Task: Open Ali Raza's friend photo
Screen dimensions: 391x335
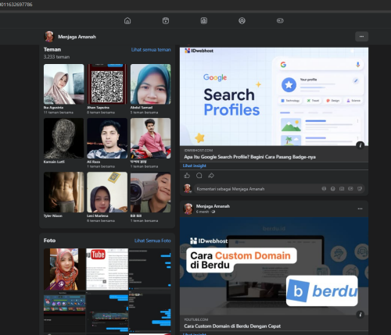Action: tap(107, 138)
